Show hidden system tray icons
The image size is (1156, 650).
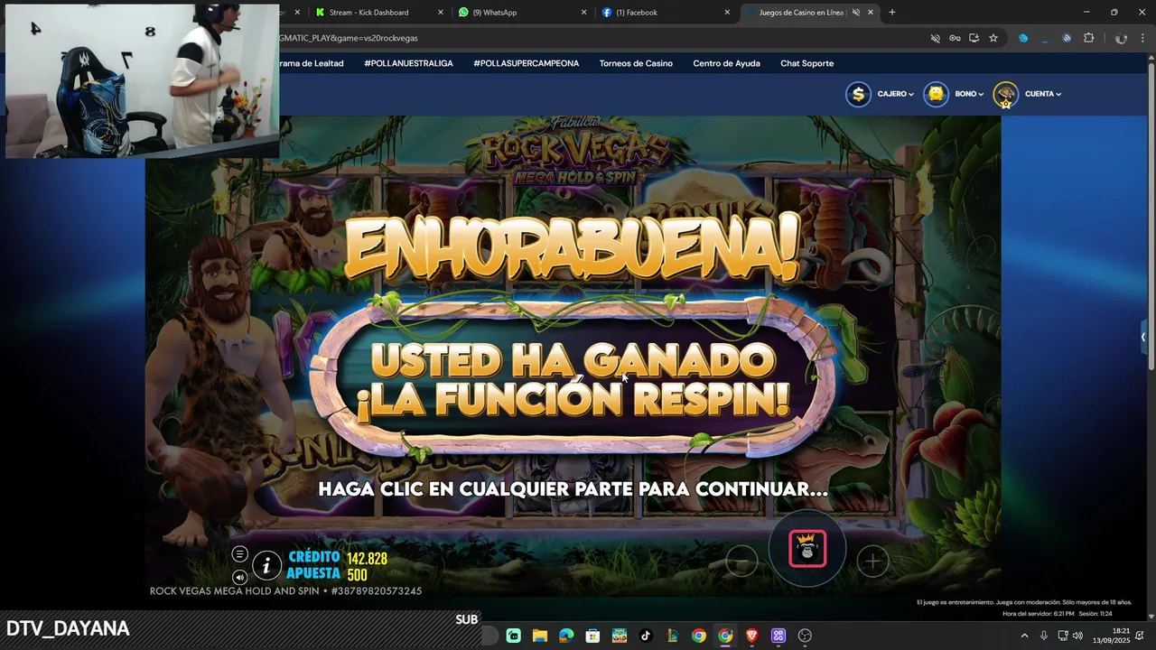point(1024,636)
